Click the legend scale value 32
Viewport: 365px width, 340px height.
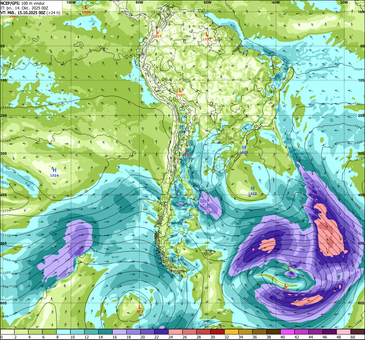(x=227, y=337)
